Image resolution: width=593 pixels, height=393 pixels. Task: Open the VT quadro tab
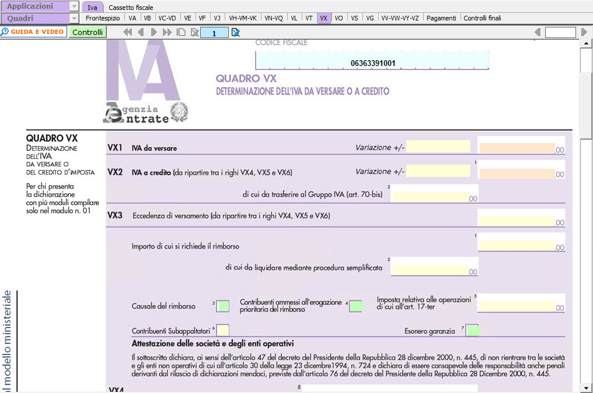point(309,18)
